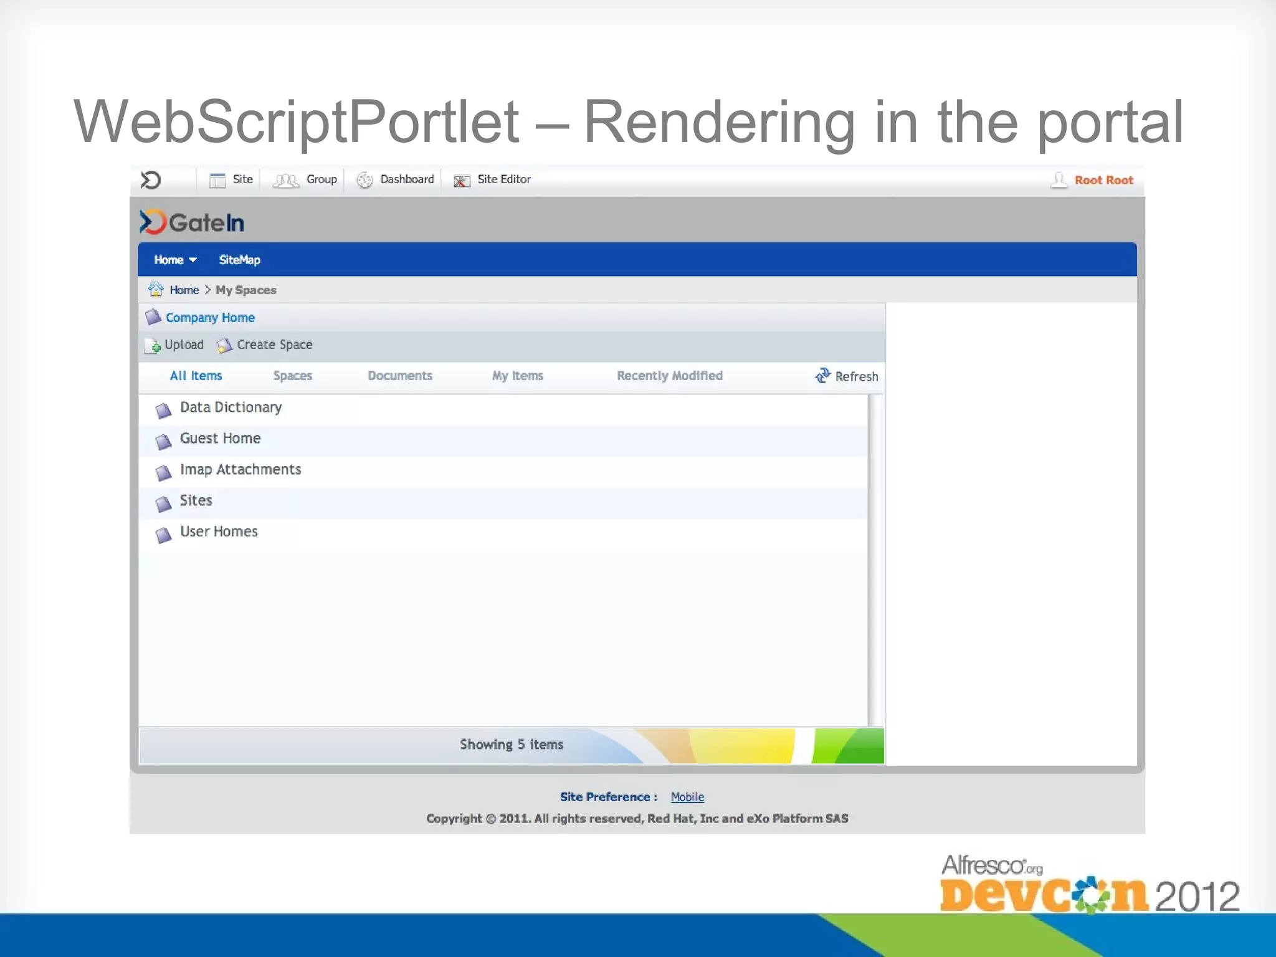
Task: Go to Home in the breadcrumb
Action: [x=184, y=290]
